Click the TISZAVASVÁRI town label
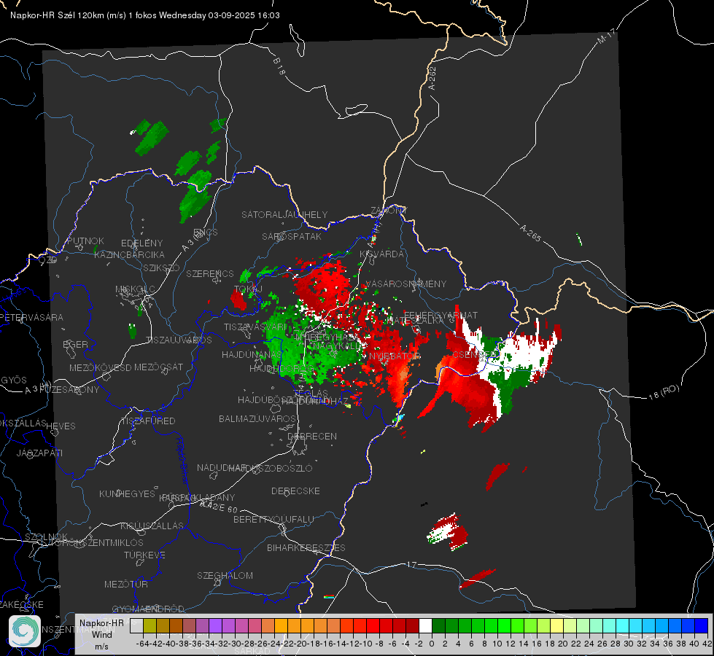 click(x=255, y=327)
